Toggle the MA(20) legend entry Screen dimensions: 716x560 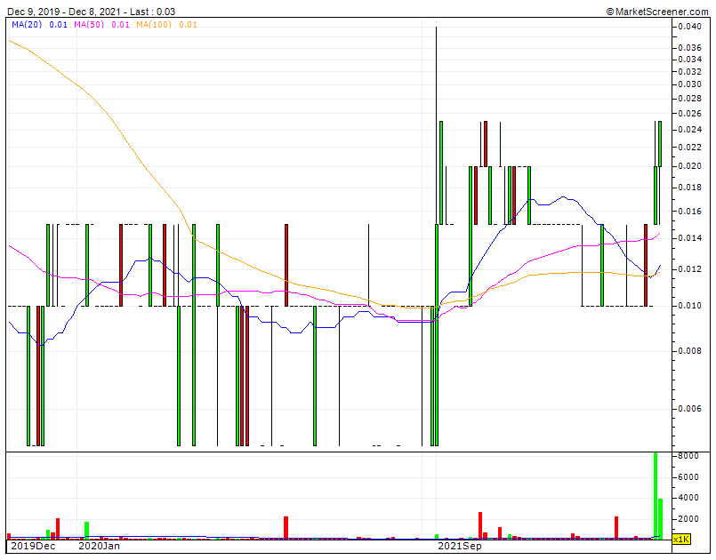click(27, 28)
